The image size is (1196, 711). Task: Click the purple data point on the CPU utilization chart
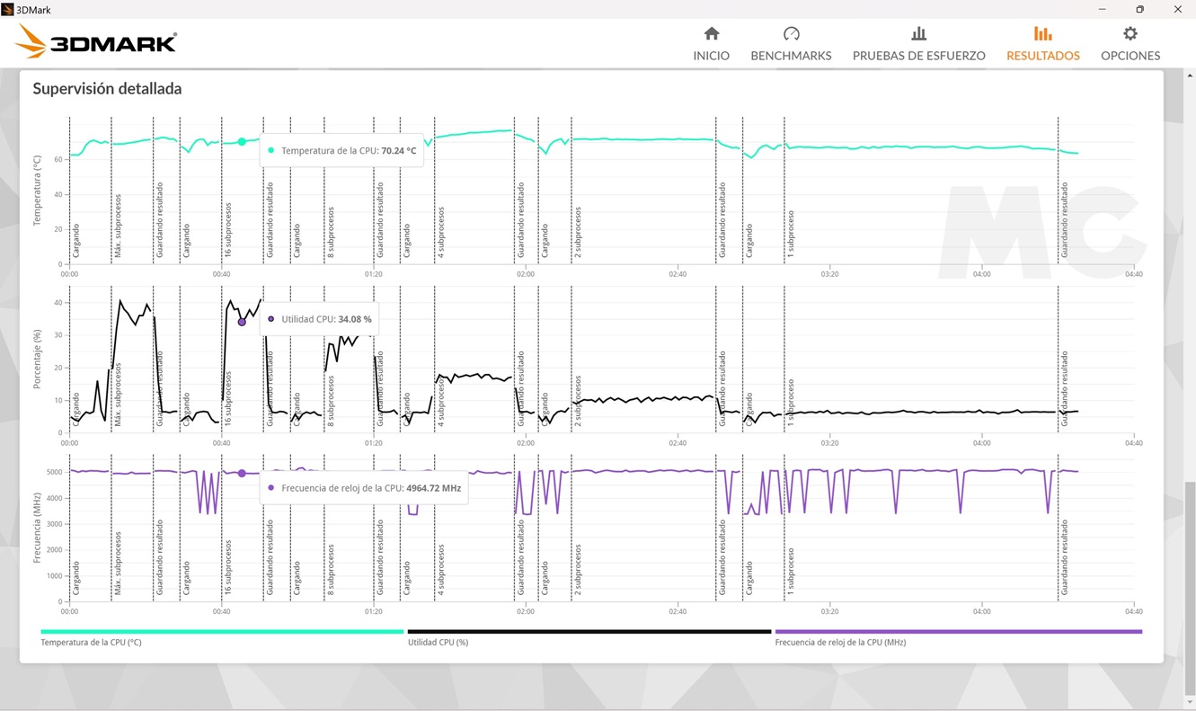tap(242, 322)
